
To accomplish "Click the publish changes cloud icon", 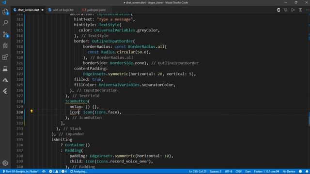I will click(x=44, y=172).
